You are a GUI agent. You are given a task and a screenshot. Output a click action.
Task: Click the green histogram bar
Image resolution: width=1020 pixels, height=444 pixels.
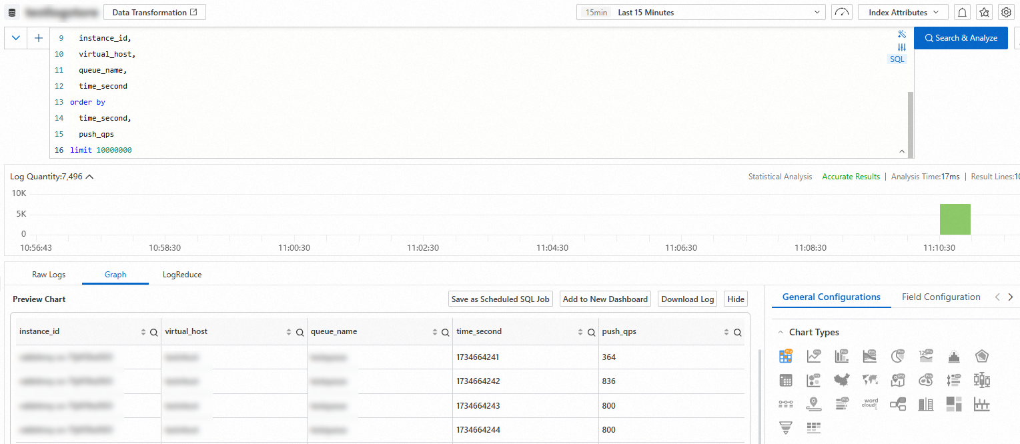coord(955,219)
